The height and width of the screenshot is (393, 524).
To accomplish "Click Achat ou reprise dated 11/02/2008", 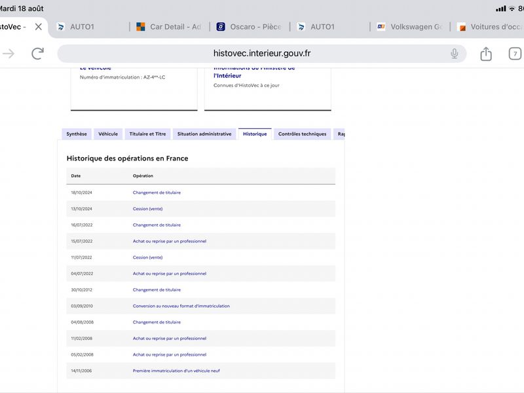I will pyautogui.click(x=170, y=339).
